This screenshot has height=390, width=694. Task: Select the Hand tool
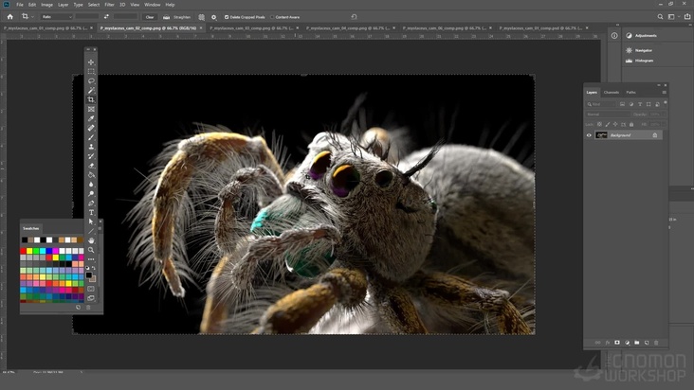[x=91, y=240]
